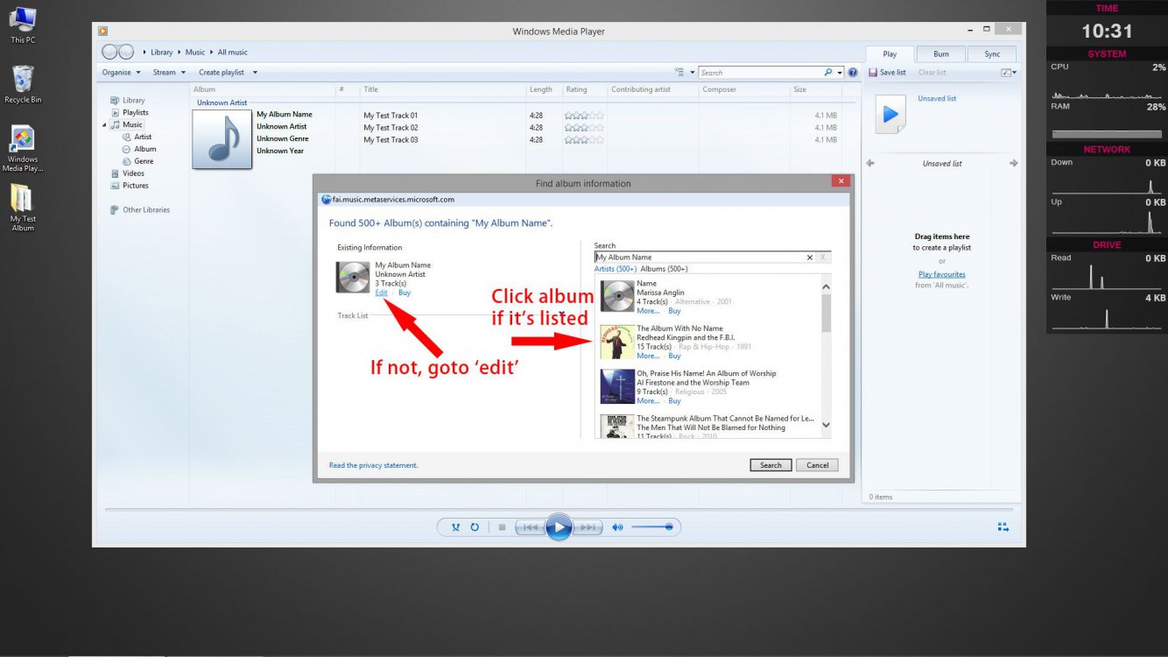Click the dialog search field with My Album Name
Screen dimensions: 1168x657
pyautogui.click(x=699, y=258)
